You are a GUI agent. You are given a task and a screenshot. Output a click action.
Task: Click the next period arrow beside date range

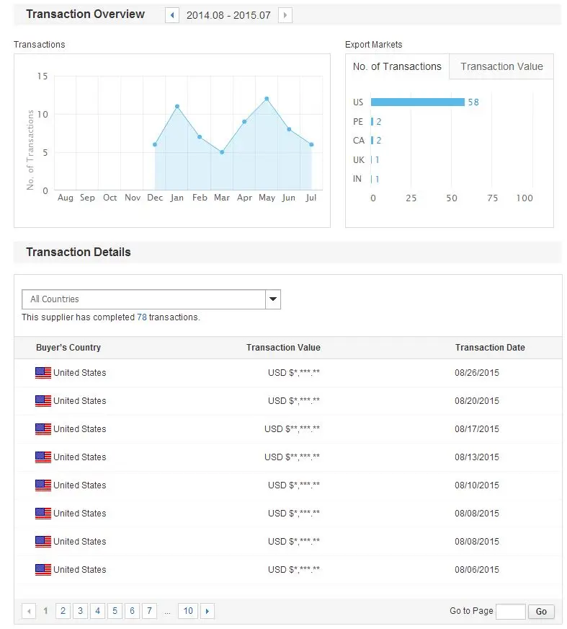pos(285,15)
